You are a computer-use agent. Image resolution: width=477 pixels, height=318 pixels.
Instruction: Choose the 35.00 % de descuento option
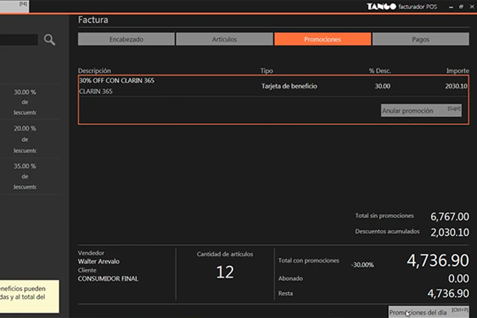click(x=25, y=176)
